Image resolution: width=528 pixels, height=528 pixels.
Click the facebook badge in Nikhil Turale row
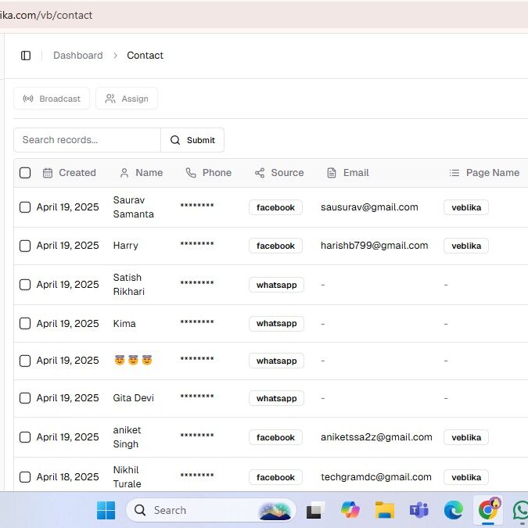(275, 477)
